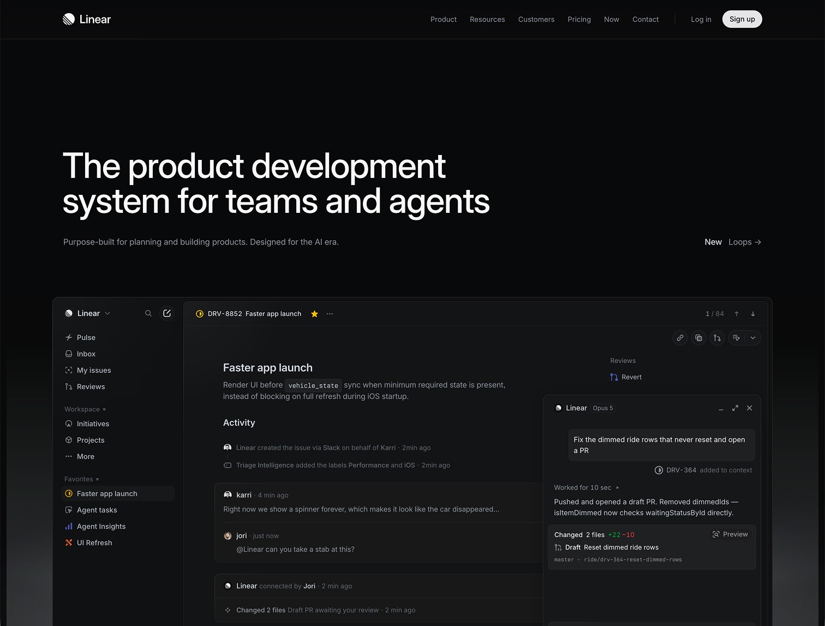Click the Triage Intelligence activity entry

pyautogui.click(x=337, y=465)
